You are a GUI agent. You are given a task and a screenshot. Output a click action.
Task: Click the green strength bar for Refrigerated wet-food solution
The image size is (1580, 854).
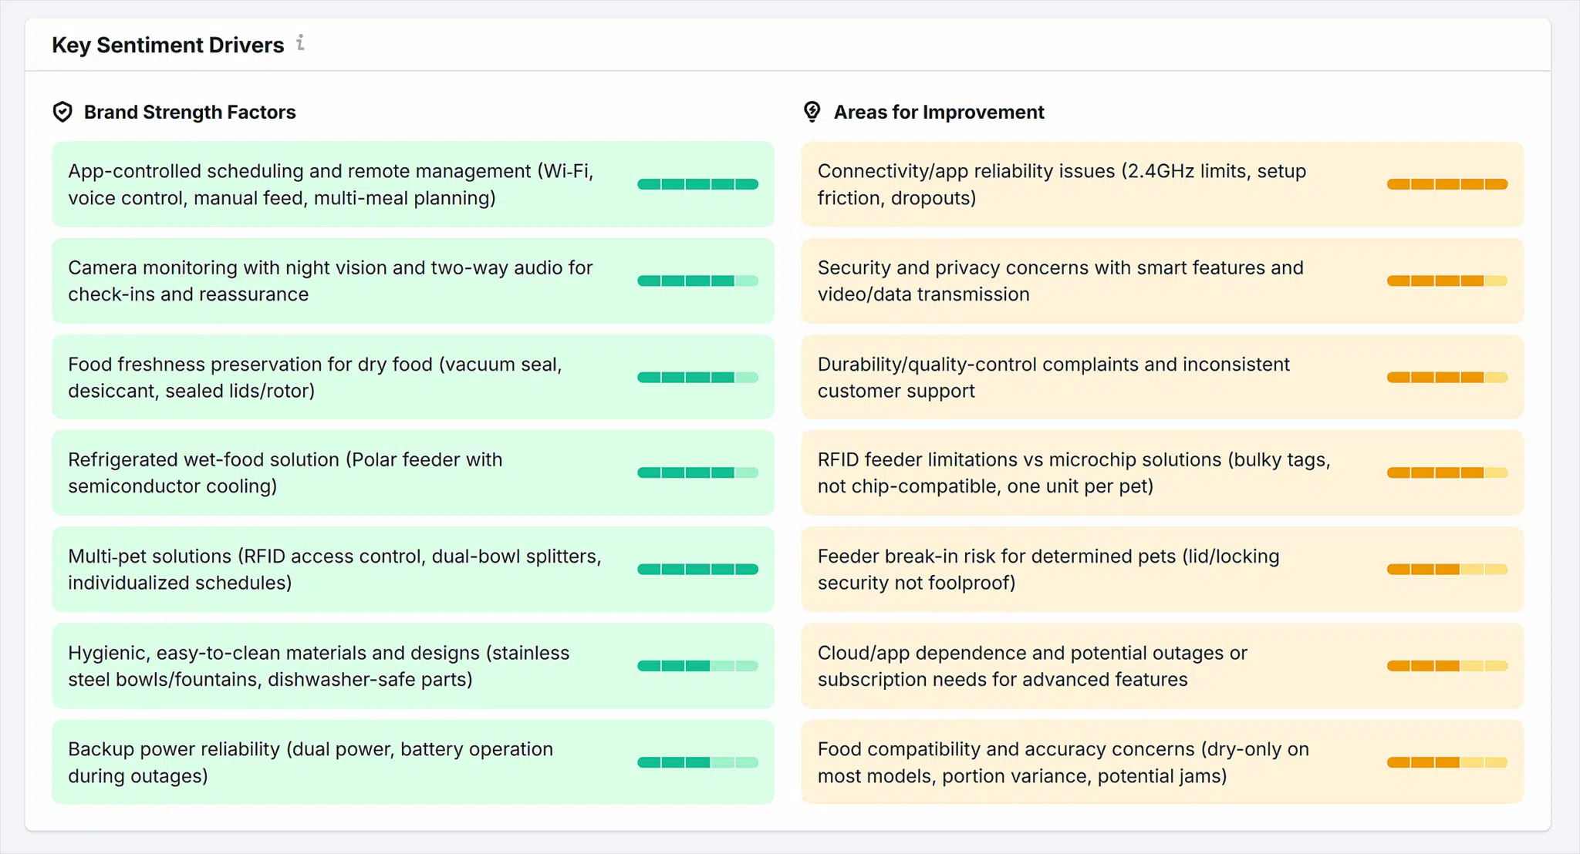coord(697,472)
